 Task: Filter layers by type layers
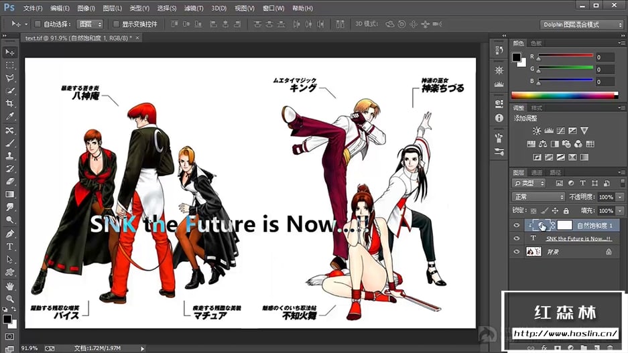[582, 183]
